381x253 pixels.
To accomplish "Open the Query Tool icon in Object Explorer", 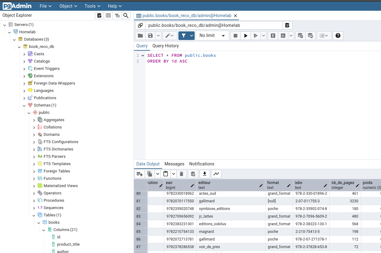I will point(99,16).
